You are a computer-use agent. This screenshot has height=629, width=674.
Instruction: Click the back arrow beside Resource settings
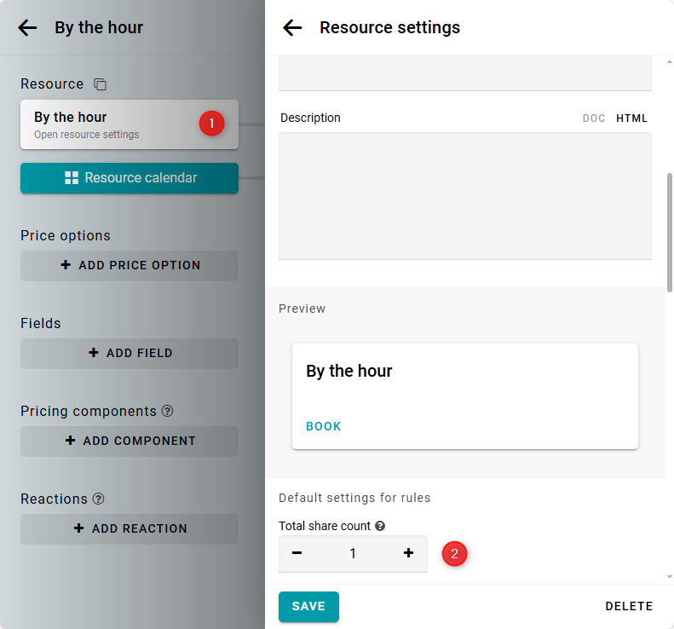(292, 28)
